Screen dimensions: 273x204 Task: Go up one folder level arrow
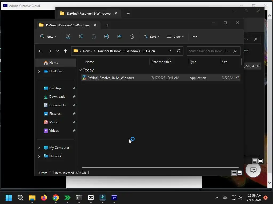66,51
